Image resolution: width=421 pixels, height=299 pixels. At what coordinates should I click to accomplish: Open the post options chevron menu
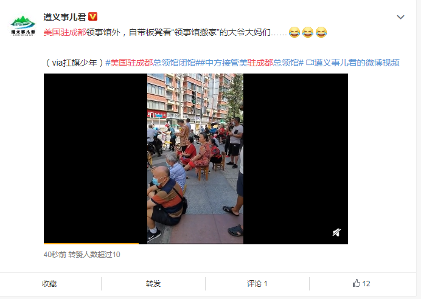pyautogui.click(x=400, y=17)
